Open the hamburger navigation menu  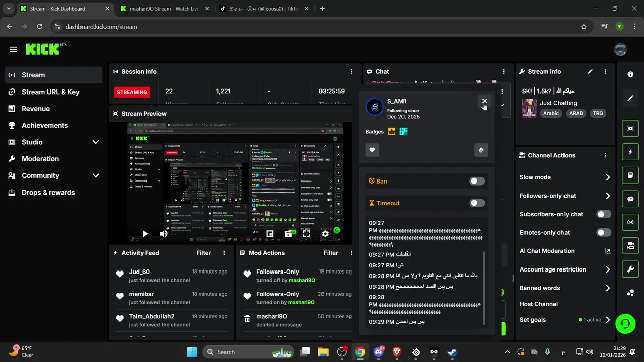pyautogui.click(x=14, y=49)
